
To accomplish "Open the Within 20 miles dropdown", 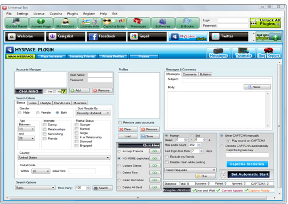I will (41, 171).
